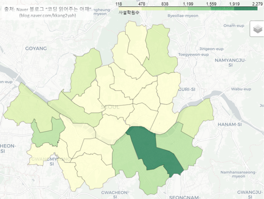Click the legend value 478
Image resolution: width=264 pixels, height=199 pixels.
pos(142,4)
